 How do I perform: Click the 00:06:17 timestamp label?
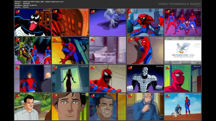click(x=85, y=38)
